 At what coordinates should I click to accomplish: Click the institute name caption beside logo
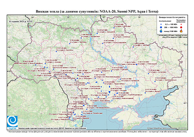click(x=52, y=128)
